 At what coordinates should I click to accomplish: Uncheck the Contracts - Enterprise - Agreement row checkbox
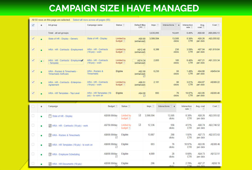pyautogui.click(x=33, y=82)
